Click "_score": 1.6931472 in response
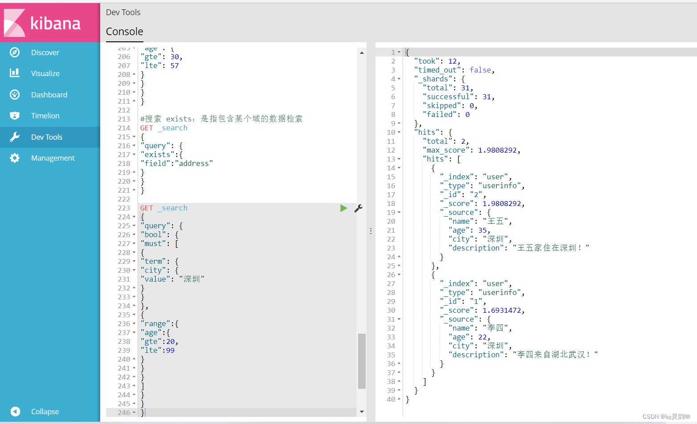Viewport: 697px width, 424px height. (x=482, y=311)
